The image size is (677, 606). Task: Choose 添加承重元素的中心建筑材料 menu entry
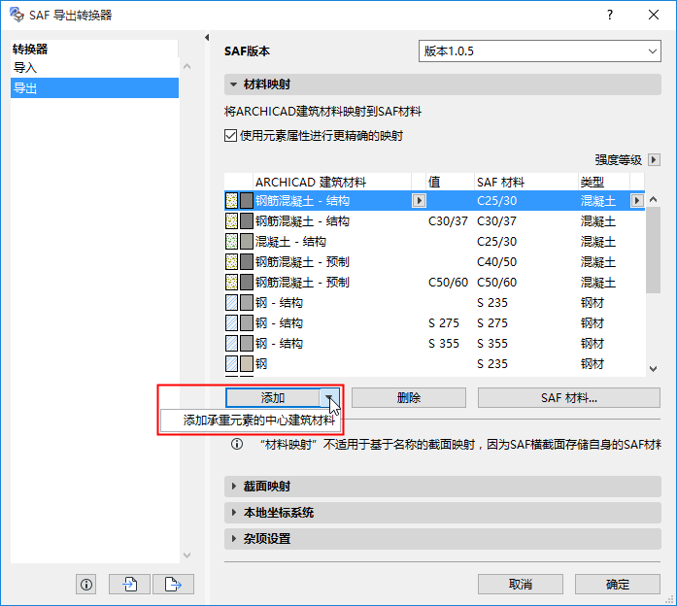pos(252,421)
